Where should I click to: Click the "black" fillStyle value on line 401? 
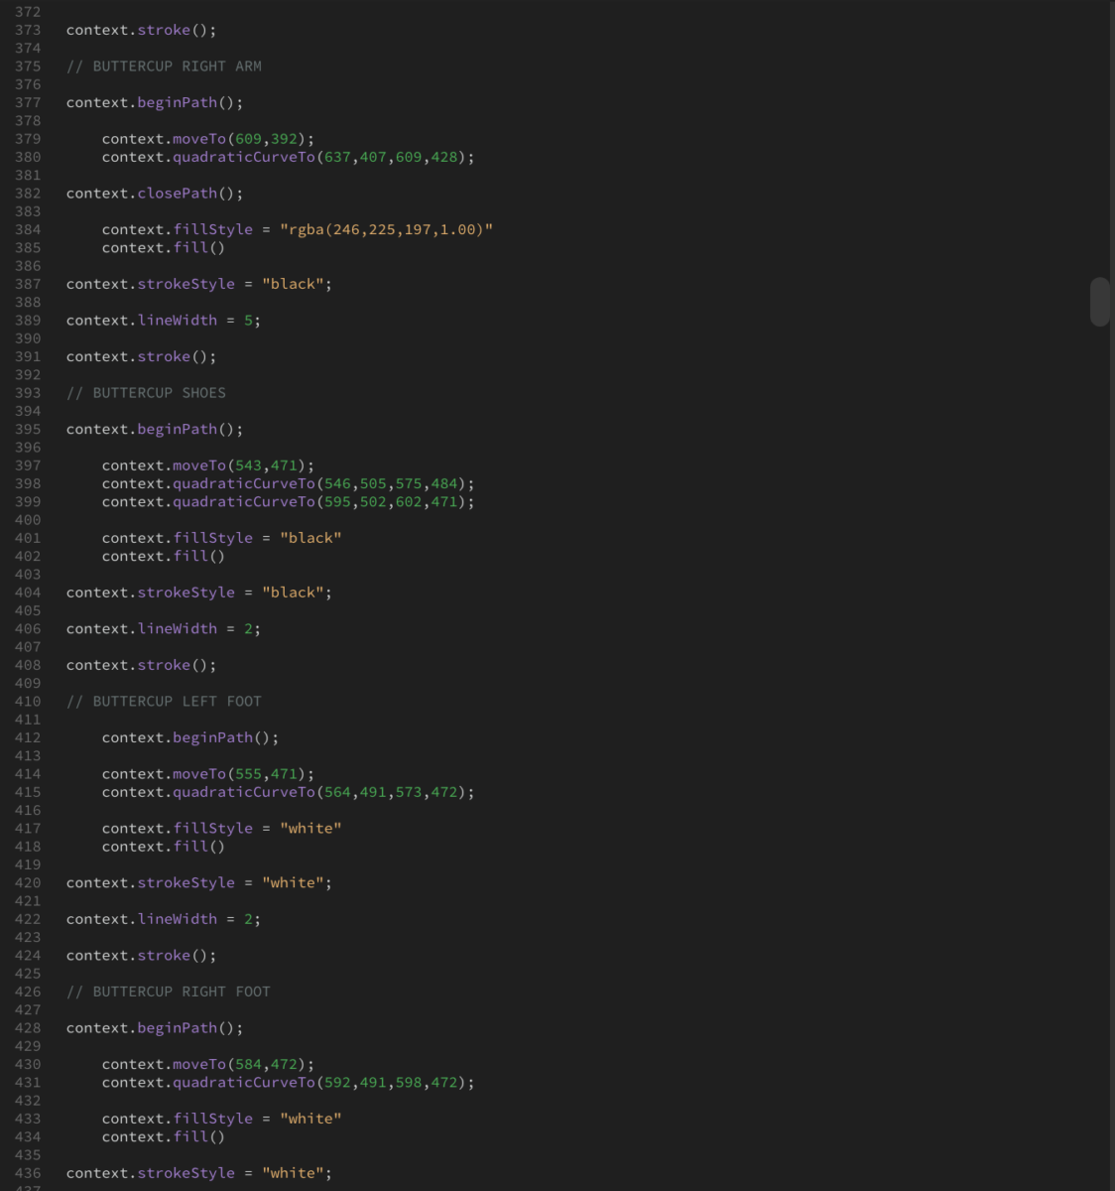(x=310, y=538)
